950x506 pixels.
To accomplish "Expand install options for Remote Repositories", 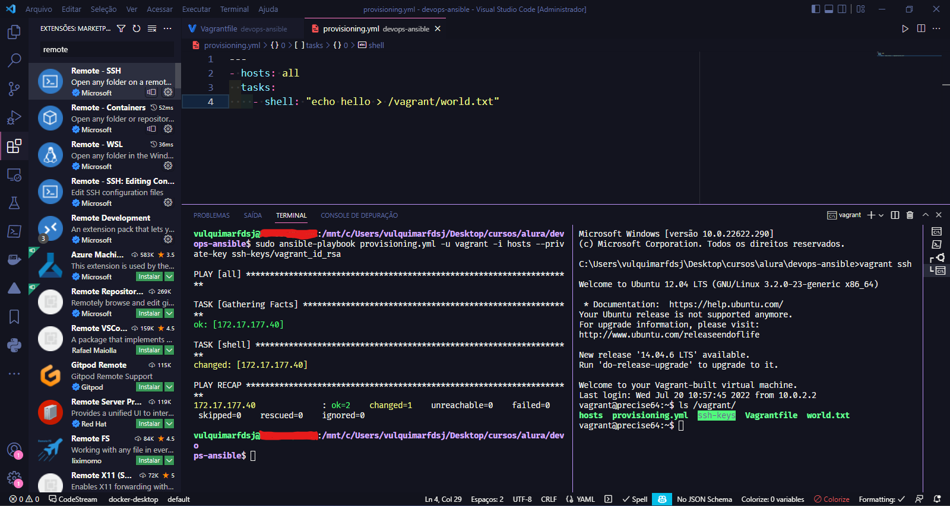I will 169,313.
